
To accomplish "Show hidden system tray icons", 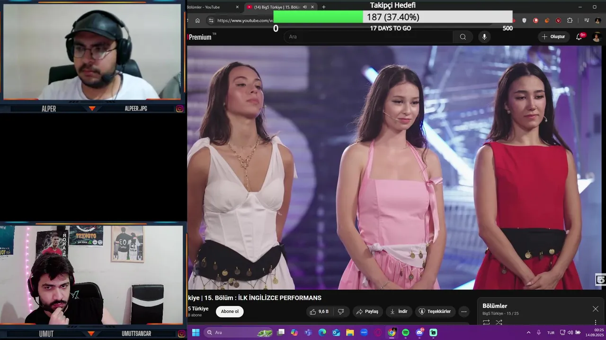I will (x=528, y=332).
